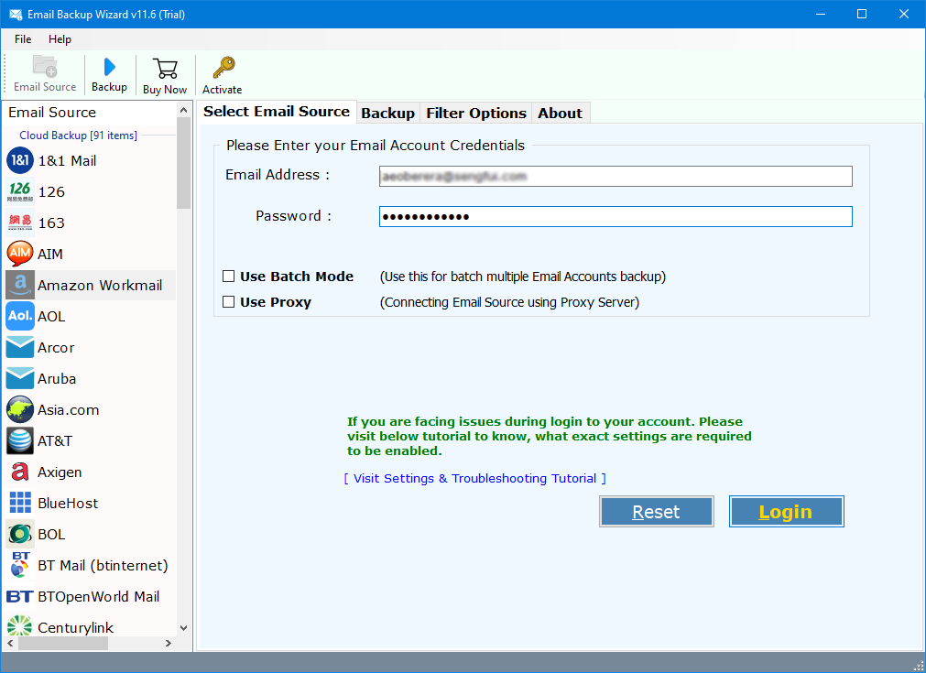Start backup with the Backup play icon

coord(109,68)
